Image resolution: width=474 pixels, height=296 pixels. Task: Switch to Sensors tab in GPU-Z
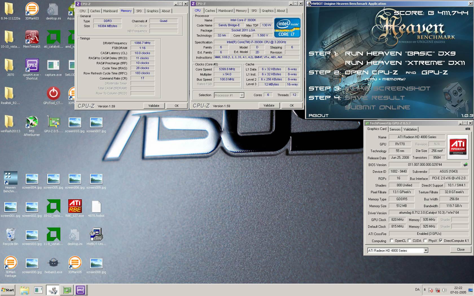[395, 129]
